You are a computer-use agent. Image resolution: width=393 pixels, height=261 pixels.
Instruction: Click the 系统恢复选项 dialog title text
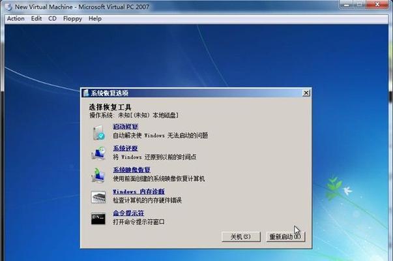point(109,93)
